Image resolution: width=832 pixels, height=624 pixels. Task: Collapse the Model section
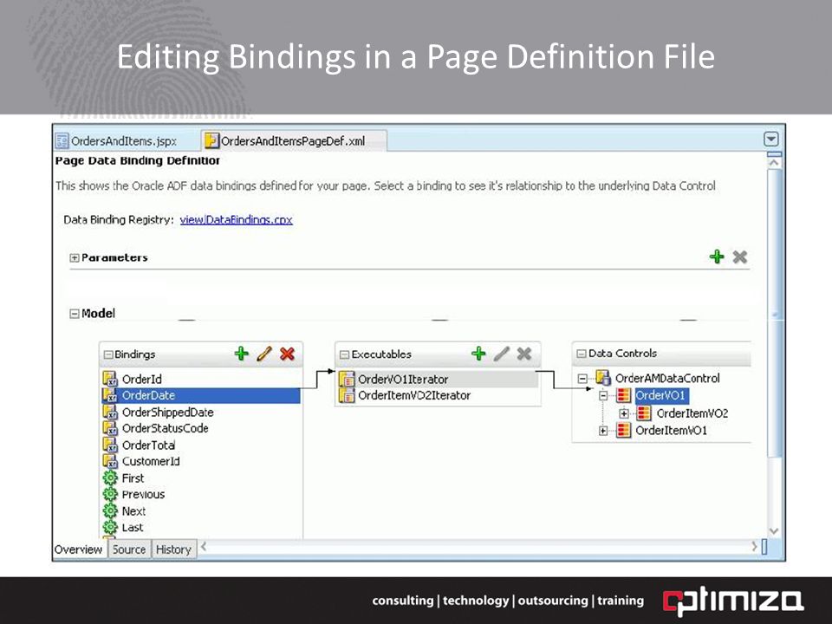[x=75, y=314]
